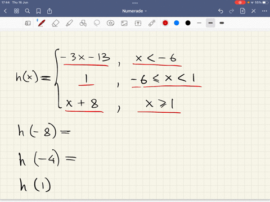
Task: Select the Eraser tool
Action: pyautogui.click(x=55, y=23)
